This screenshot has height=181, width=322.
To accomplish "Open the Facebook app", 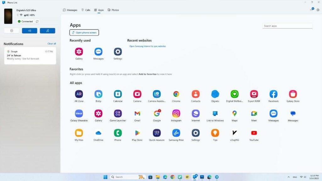I will tap(273, 94).
